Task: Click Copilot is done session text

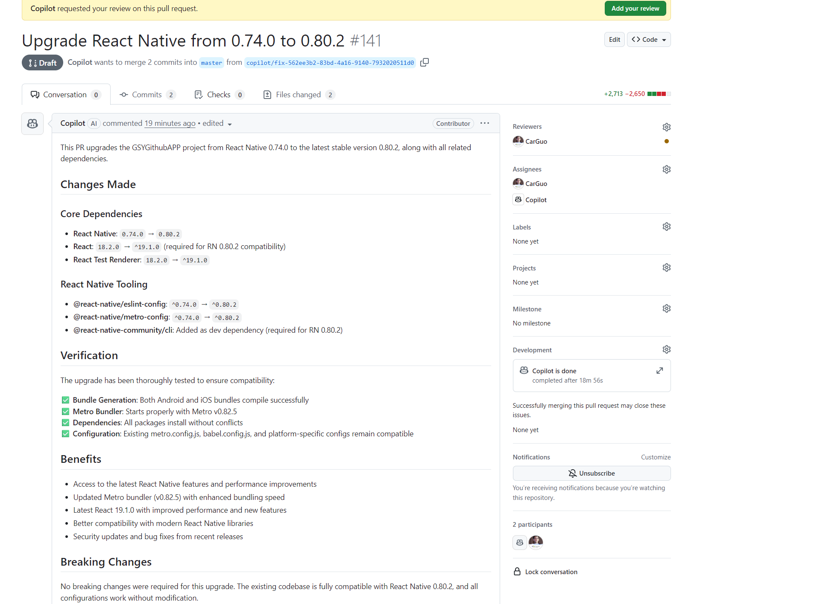Action: pyautogui.click(x=554, y=371)
